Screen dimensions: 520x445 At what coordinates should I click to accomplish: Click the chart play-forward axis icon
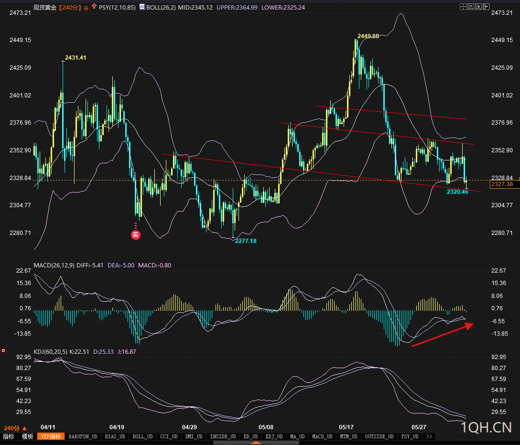click(478, 7)
